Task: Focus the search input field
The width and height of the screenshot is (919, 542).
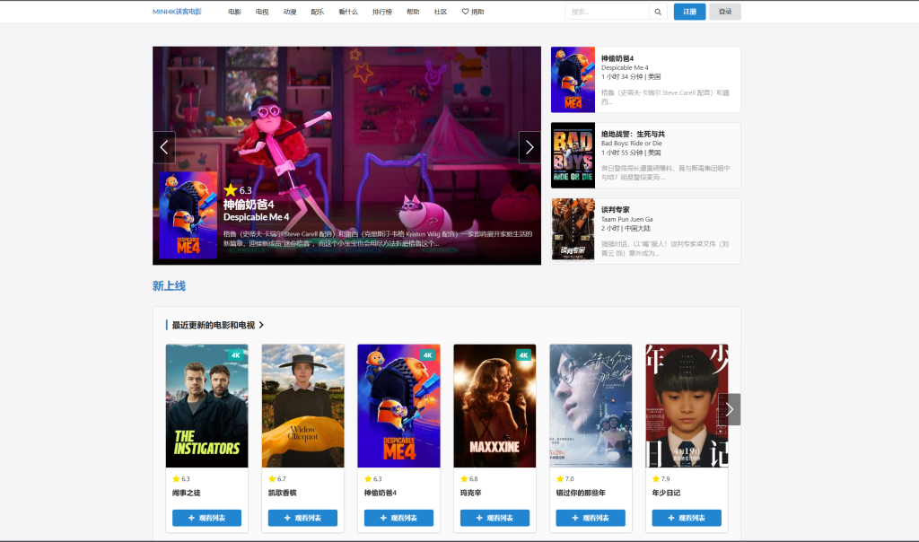Action: click(x=607, y=12)
